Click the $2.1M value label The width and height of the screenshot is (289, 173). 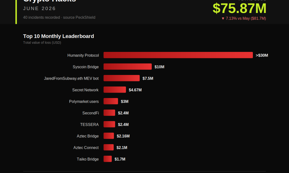[122, 148]
